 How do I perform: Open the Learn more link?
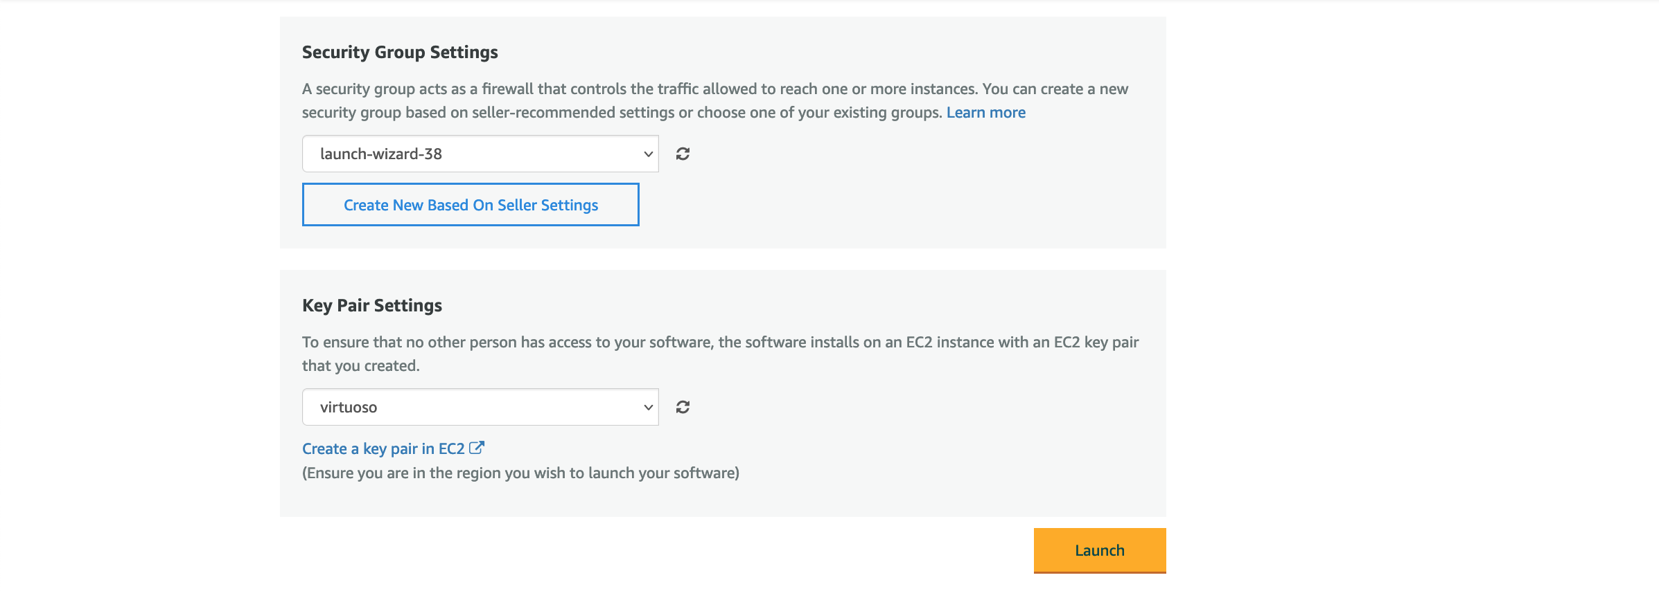985,112
